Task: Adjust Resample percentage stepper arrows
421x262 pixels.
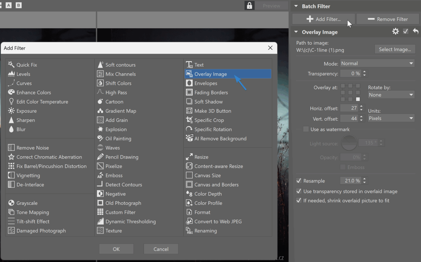Action: click(364, 181)
